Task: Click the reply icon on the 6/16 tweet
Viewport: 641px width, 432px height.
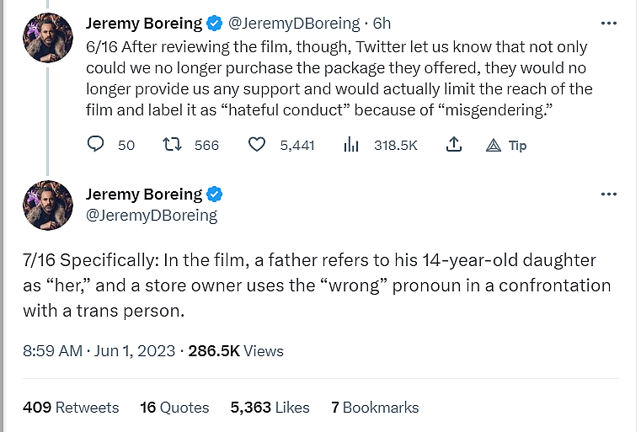Action: point(95,145)
